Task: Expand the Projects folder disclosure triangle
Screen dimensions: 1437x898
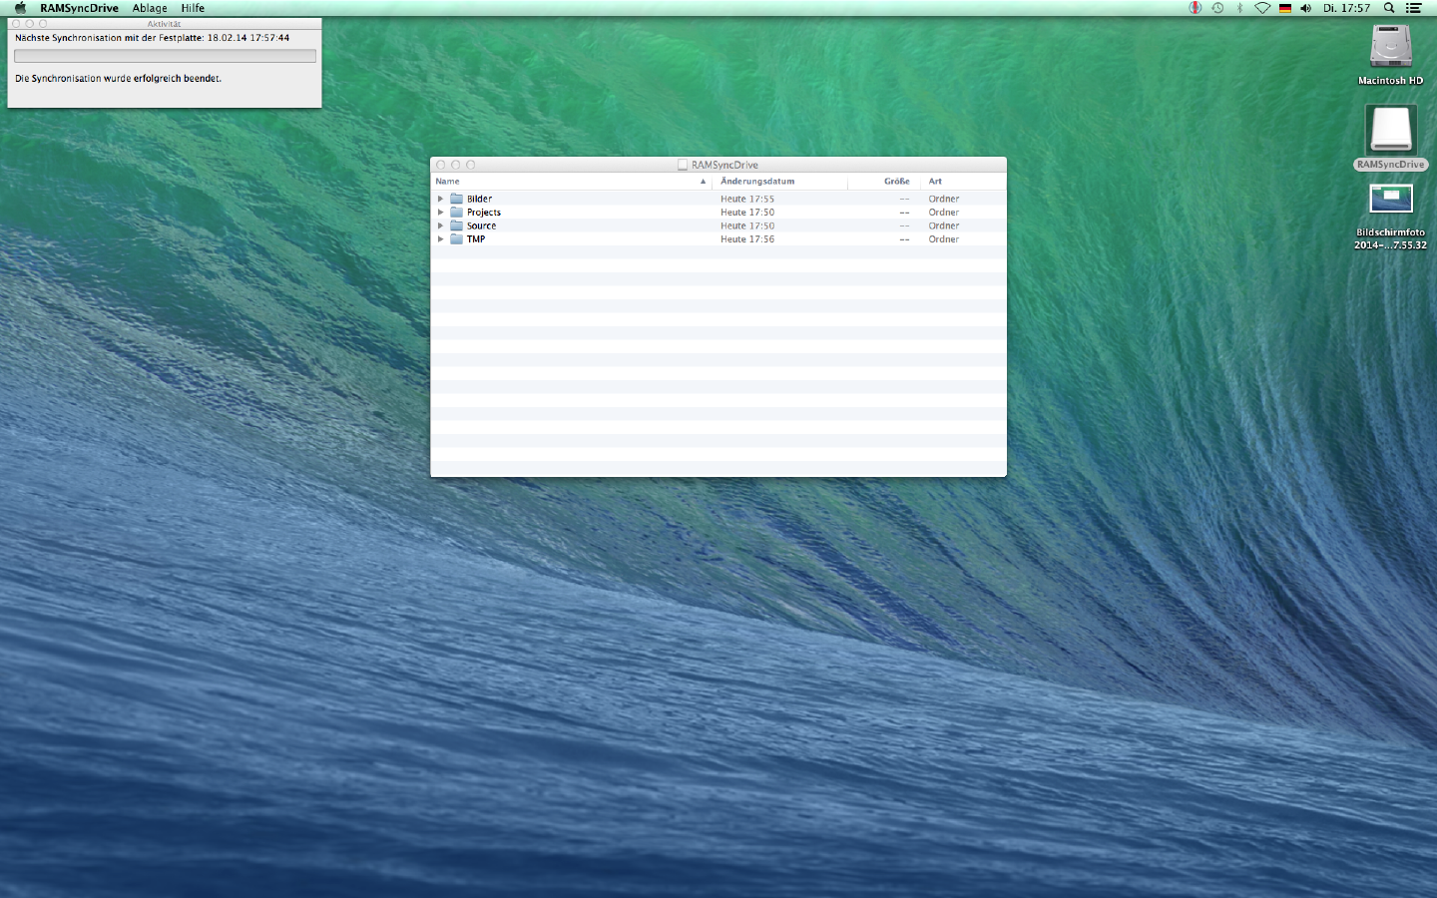Action: tap(440, 213)
